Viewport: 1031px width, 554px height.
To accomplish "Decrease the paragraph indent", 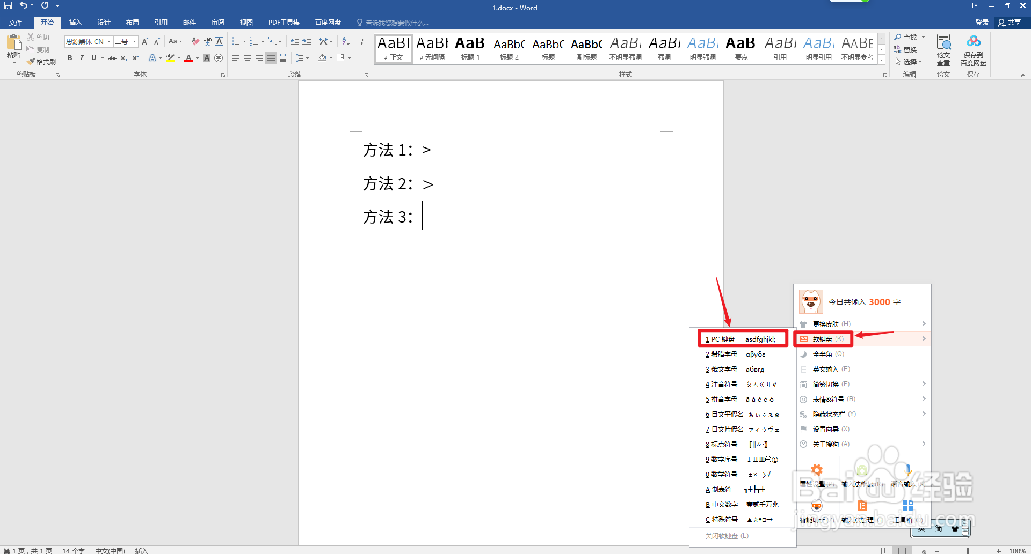I will pyautogui.click(x=295, y=41).
